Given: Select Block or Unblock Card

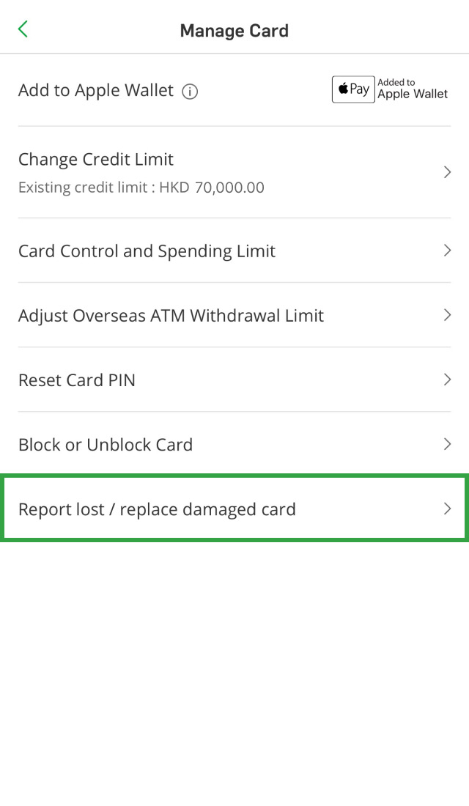Looking at the screenshot, I should 106,445.
